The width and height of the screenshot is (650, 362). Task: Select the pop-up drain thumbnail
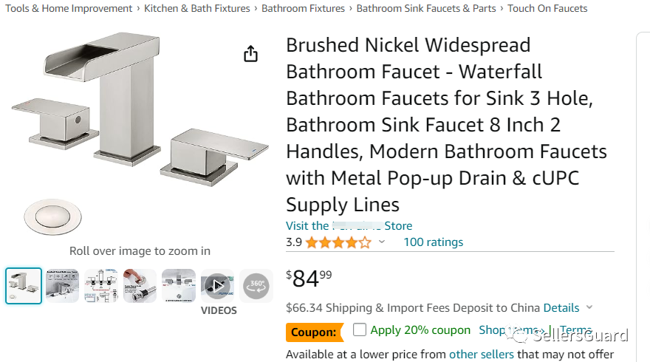pos(140,285)
